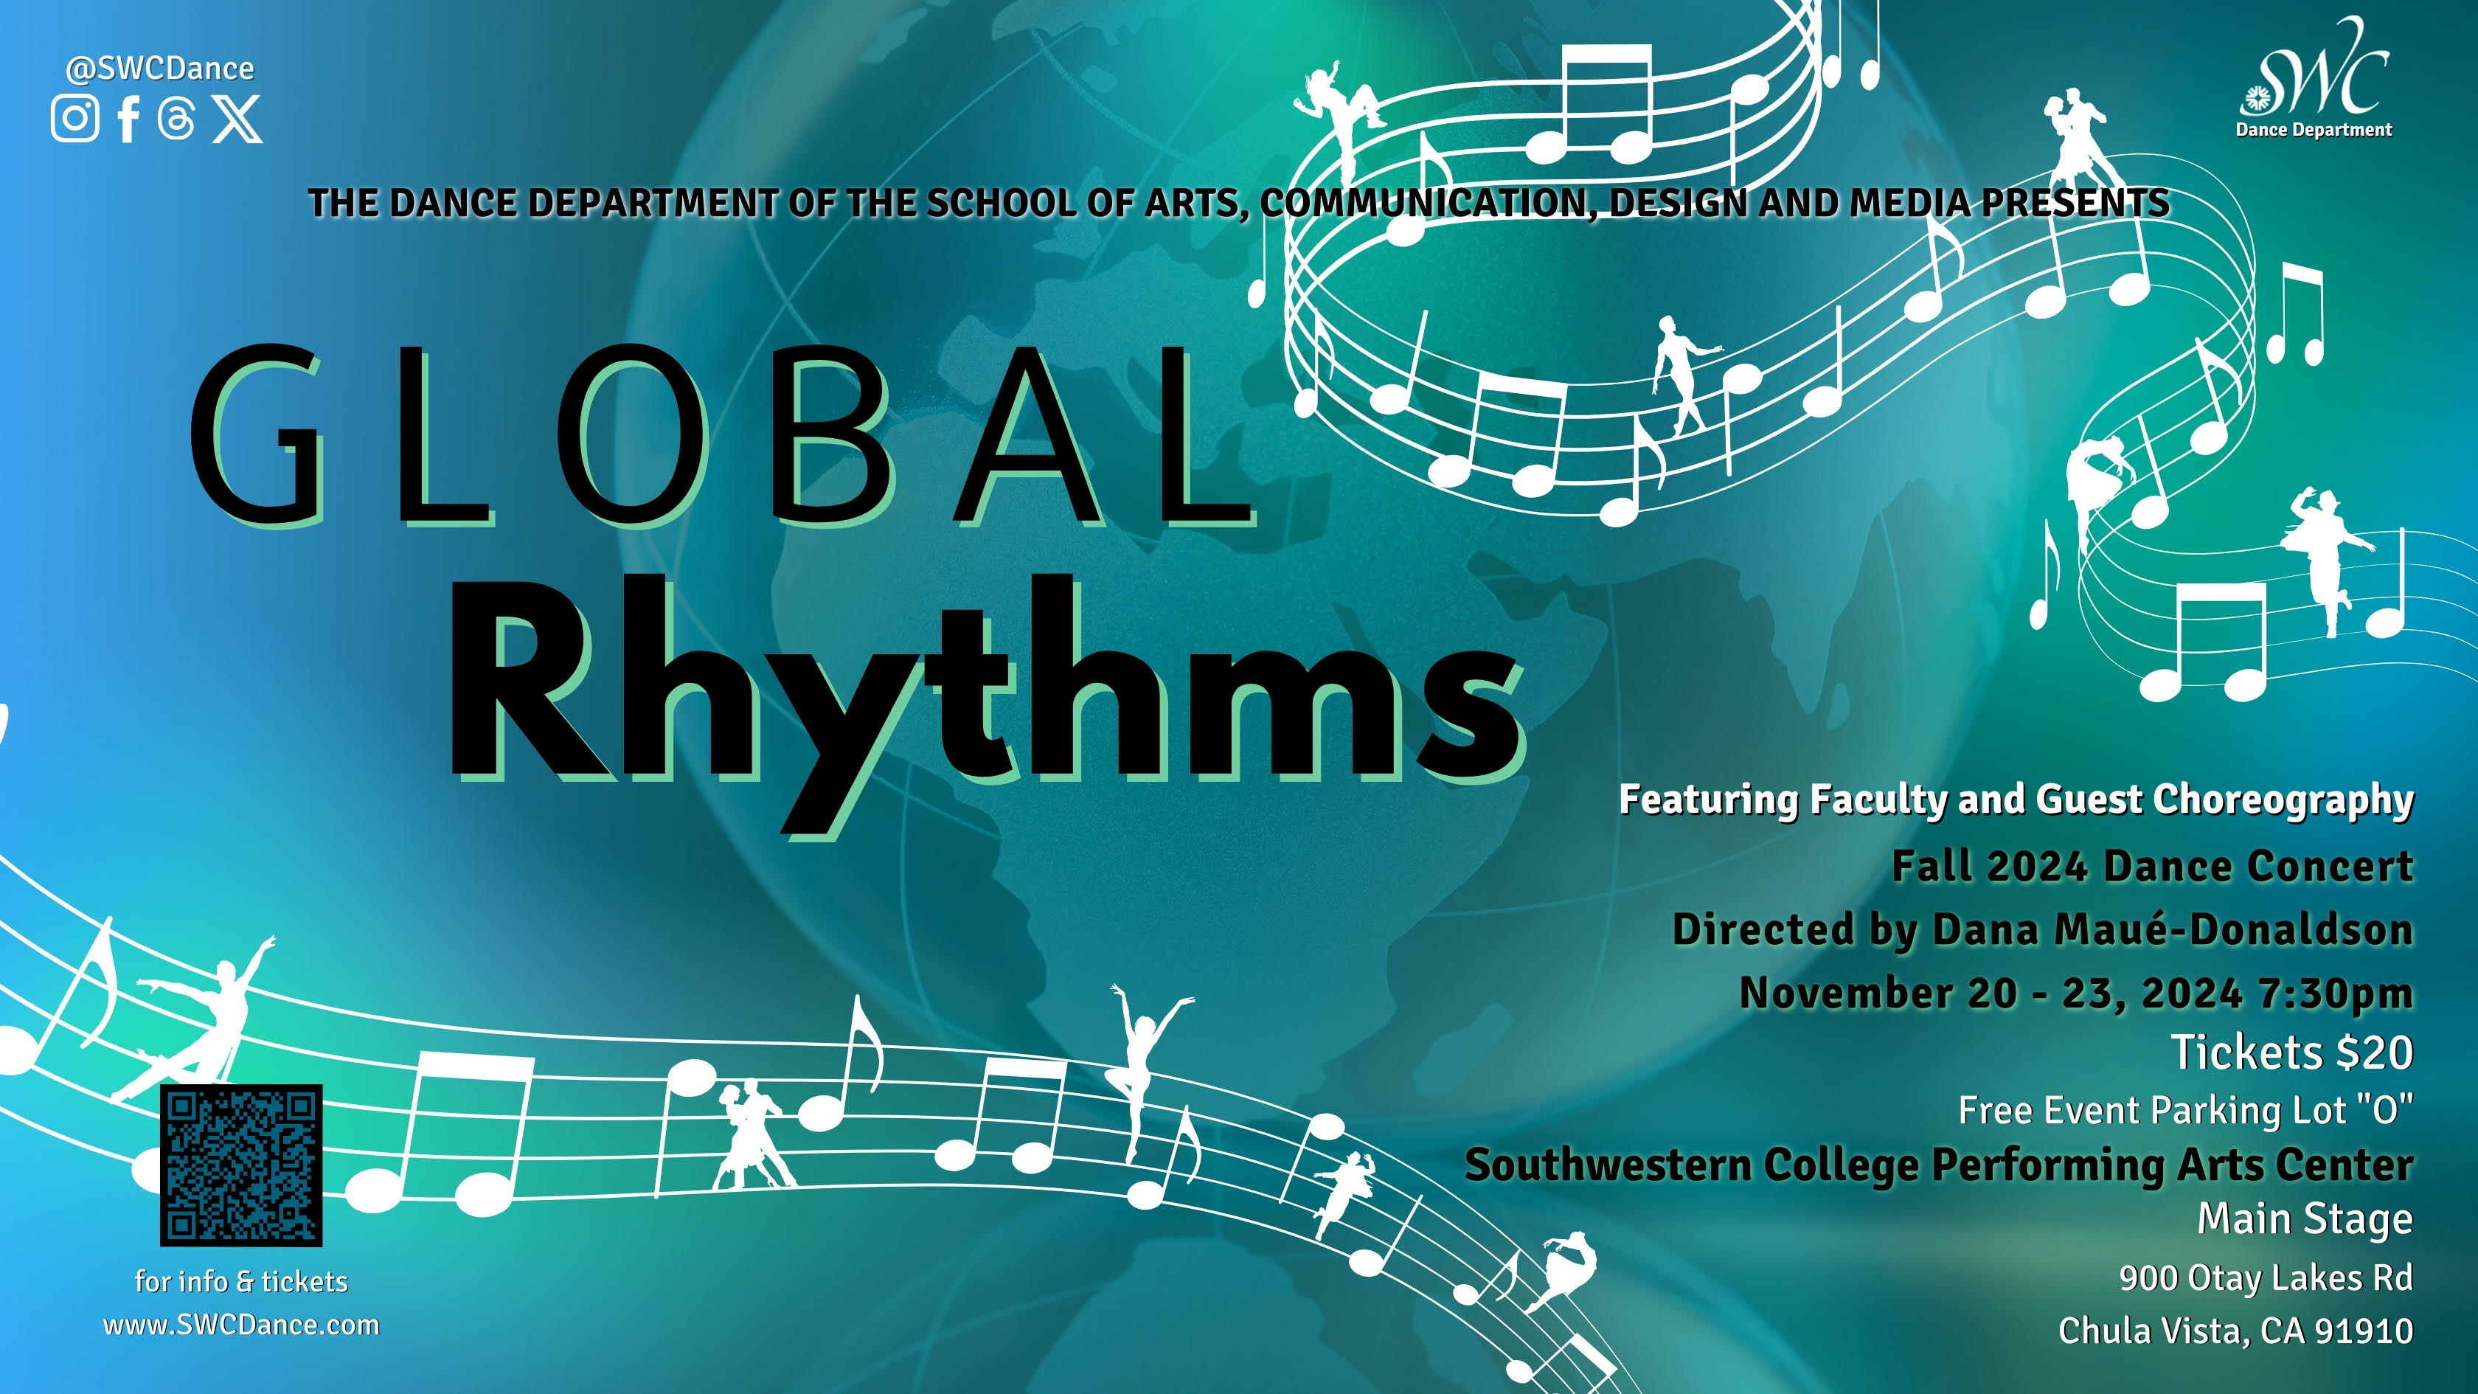This screenshot has width=2478, height=1394.
Task: Click the Instagram icon
Action: [74, 119]
